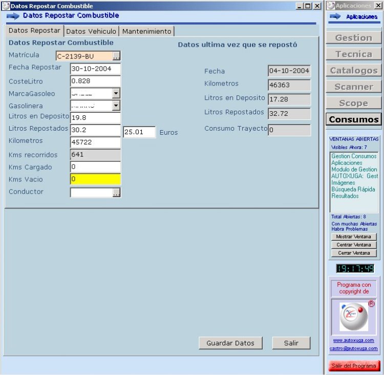
Task: Expand the MarcaGasoleo dropdown
Action: point(116,93)
